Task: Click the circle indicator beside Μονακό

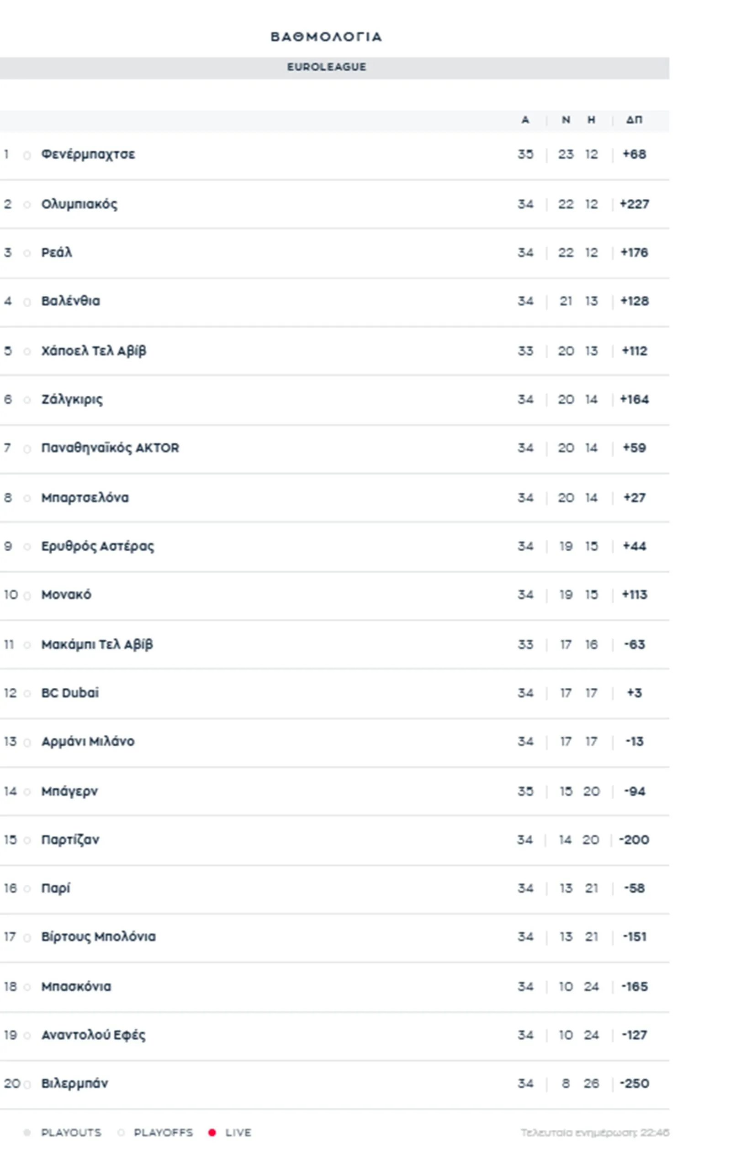Action: click(x=27, y=596)
